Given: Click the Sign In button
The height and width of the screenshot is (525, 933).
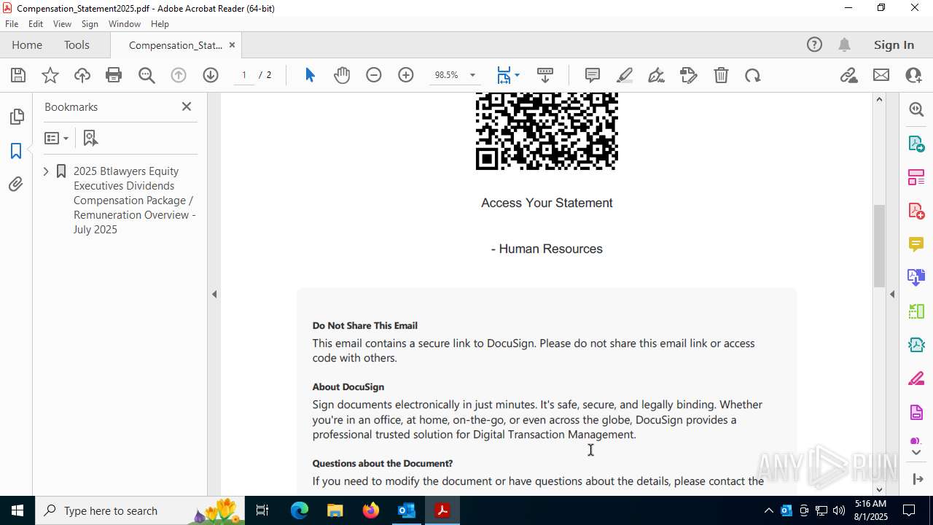Looking at the screenshot, I should coord(894,45).
